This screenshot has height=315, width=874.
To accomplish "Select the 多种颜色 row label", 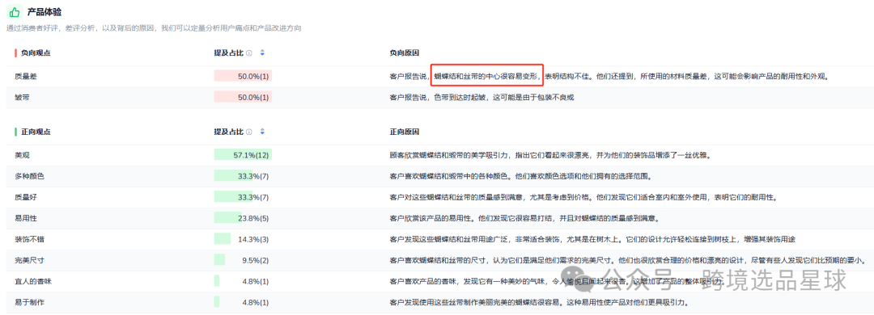I will [x=30, y=176].
